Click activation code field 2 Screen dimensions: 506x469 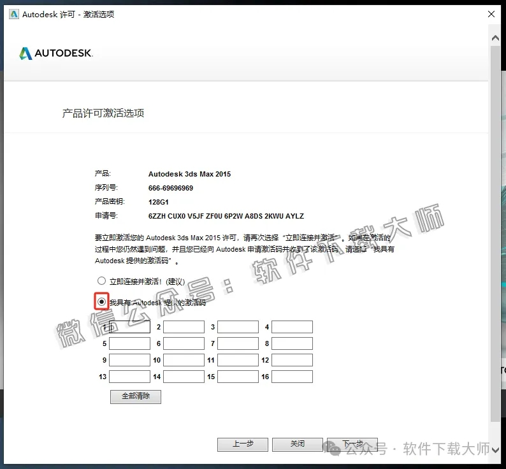click(184, 327)
